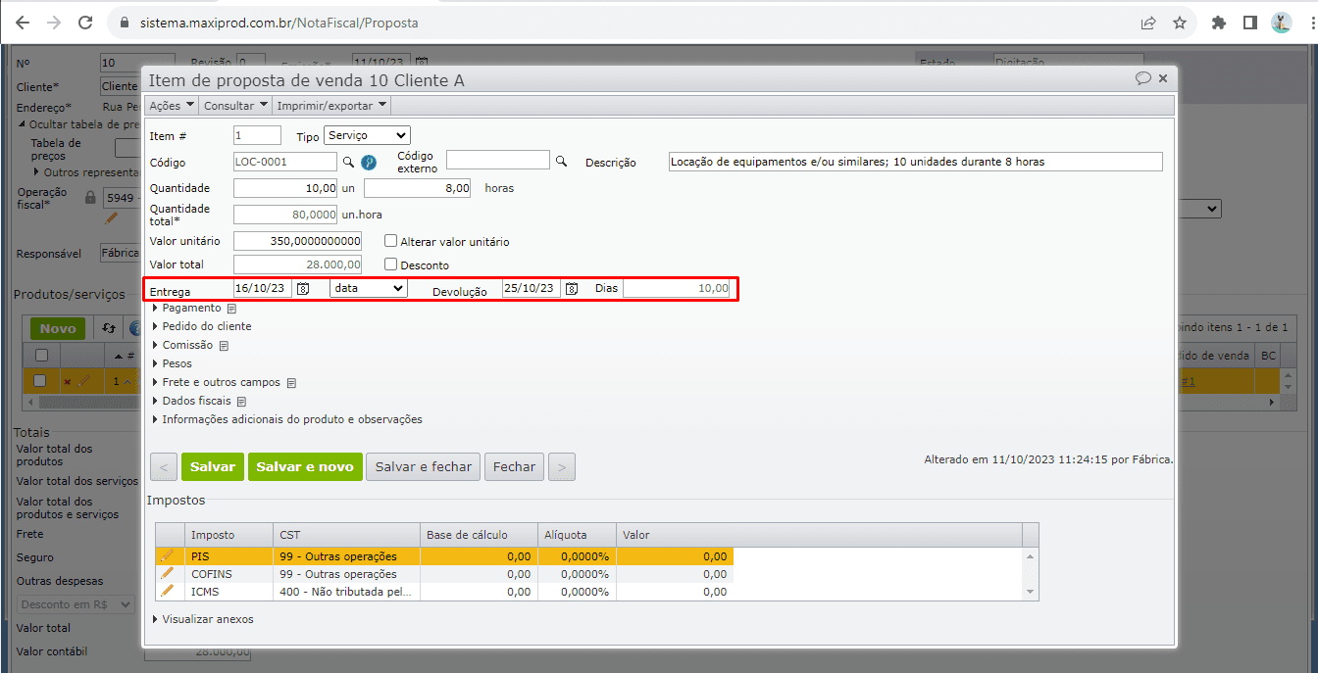Expand Informações adicionais do produto e observações
The image size is (1318, 673).
[287, 419]
